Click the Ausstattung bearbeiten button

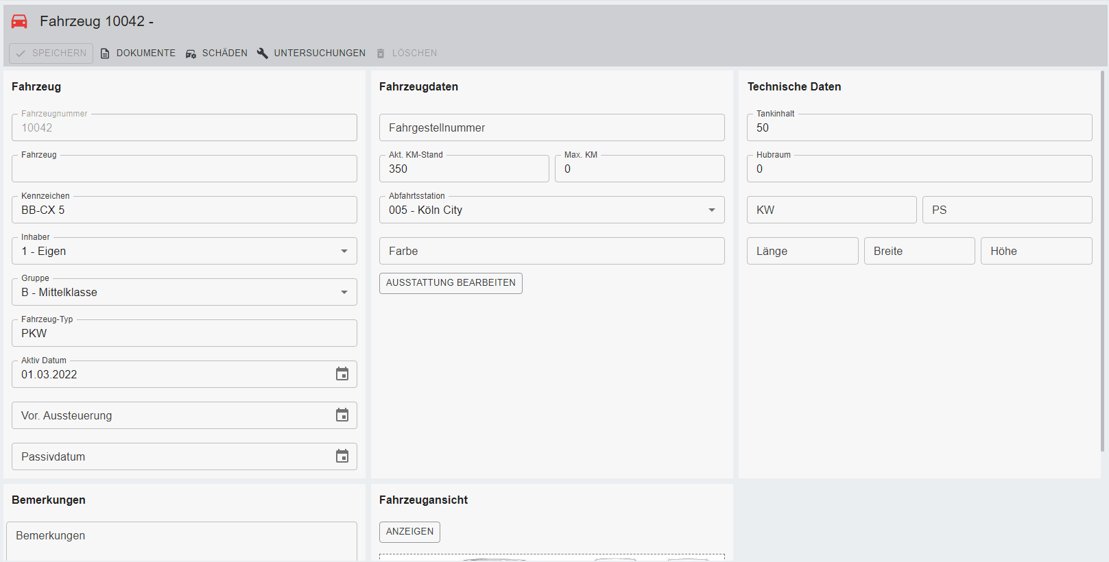coord(451,283)
